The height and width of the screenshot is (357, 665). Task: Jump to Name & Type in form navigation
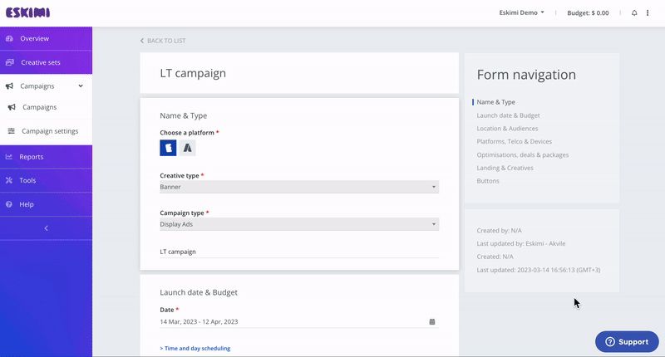[x=495, y=102]
